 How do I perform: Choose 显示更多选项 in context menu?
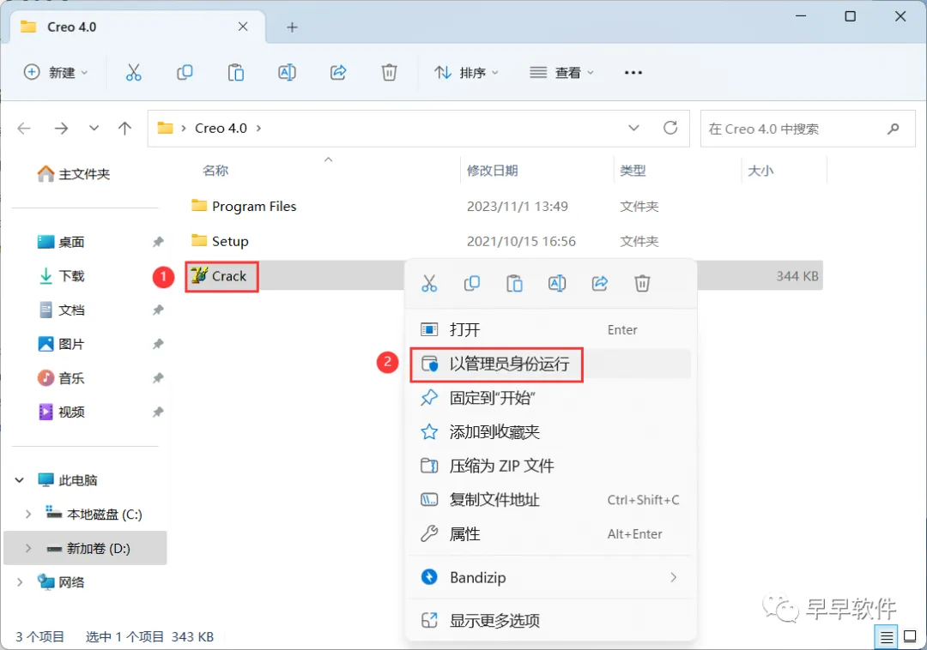pyautogui.click(x=550, y=621)
